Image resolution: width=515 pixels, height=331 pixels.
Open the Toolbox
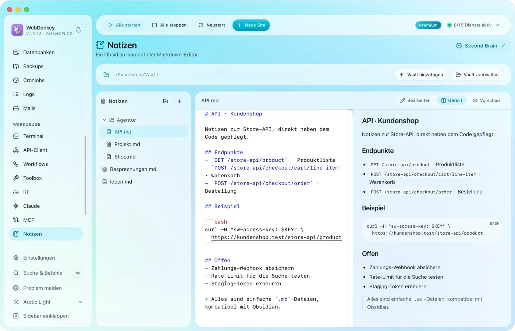pyautogui.click(x=46, y=178)
